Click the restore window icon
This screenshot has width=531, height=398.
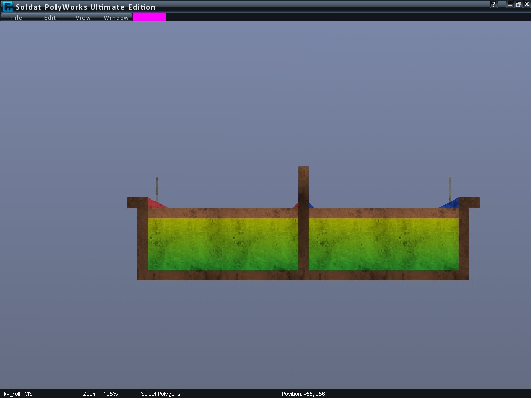click(518, 4)
